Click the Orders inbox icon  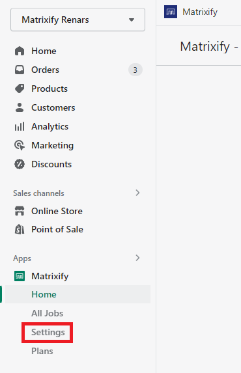tap(20, 70)
